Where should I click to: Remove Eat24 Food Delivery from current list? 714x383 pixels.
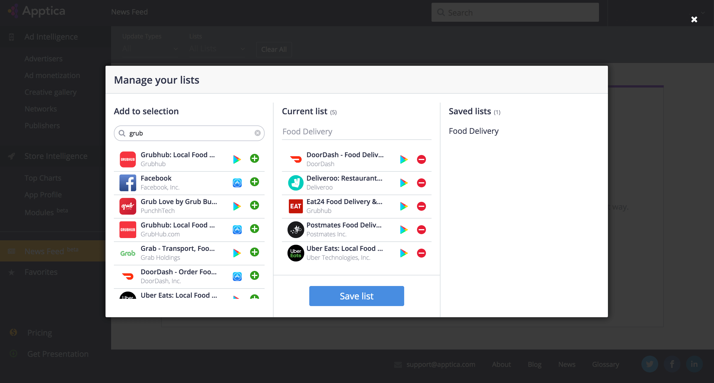click(x=421, y=206)
